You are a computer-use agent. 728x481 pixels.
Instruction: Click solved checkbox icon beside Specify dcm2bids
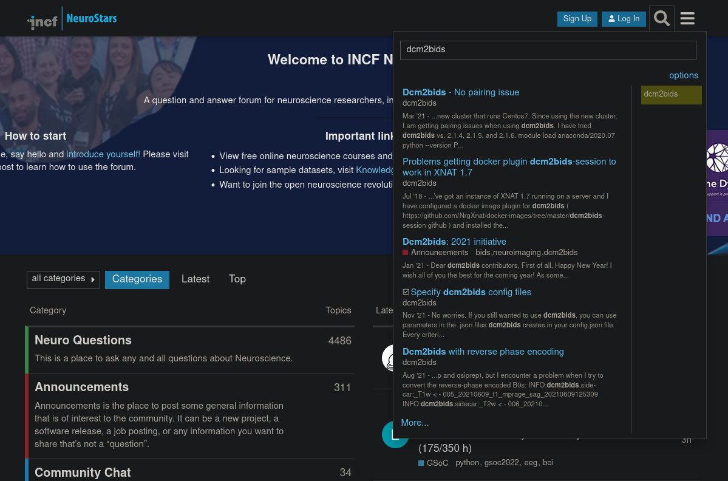(406, 292)
